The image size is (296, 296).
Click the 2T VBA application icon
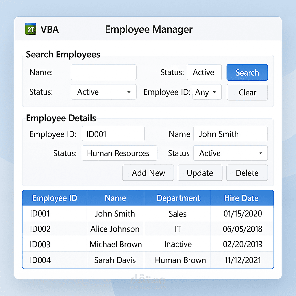point(30,29)
